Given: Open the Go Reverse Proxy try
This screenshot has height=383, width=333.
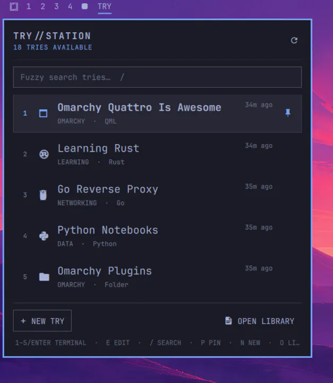Looking at the screenshot, I should click(x=157, y=195).
